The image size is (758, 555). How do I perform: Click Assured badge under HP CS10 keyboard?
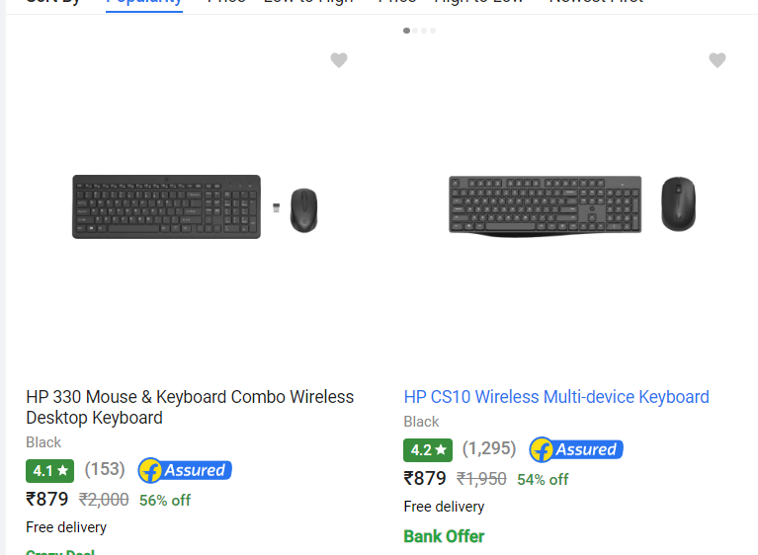click(576, 449)
